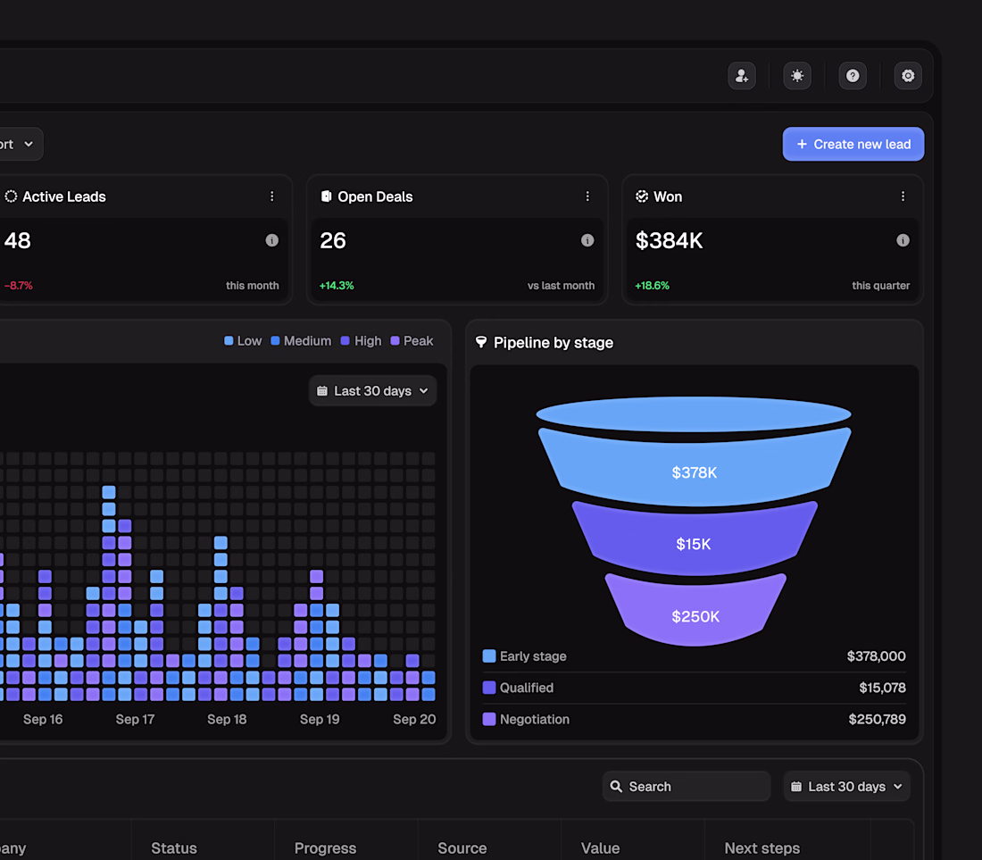Show info for Won value $384K
The width and height of the screenshot is (982, 860).
903,240
